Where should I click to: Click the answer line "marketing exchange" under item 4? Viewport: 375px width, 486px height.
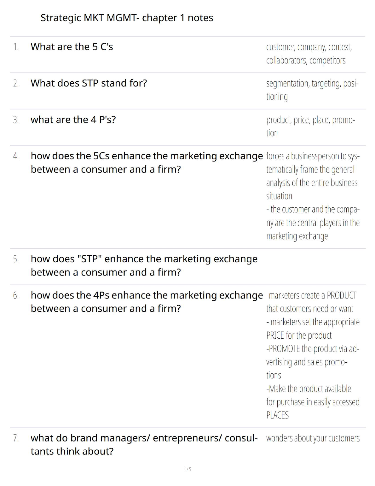[297, 236]
